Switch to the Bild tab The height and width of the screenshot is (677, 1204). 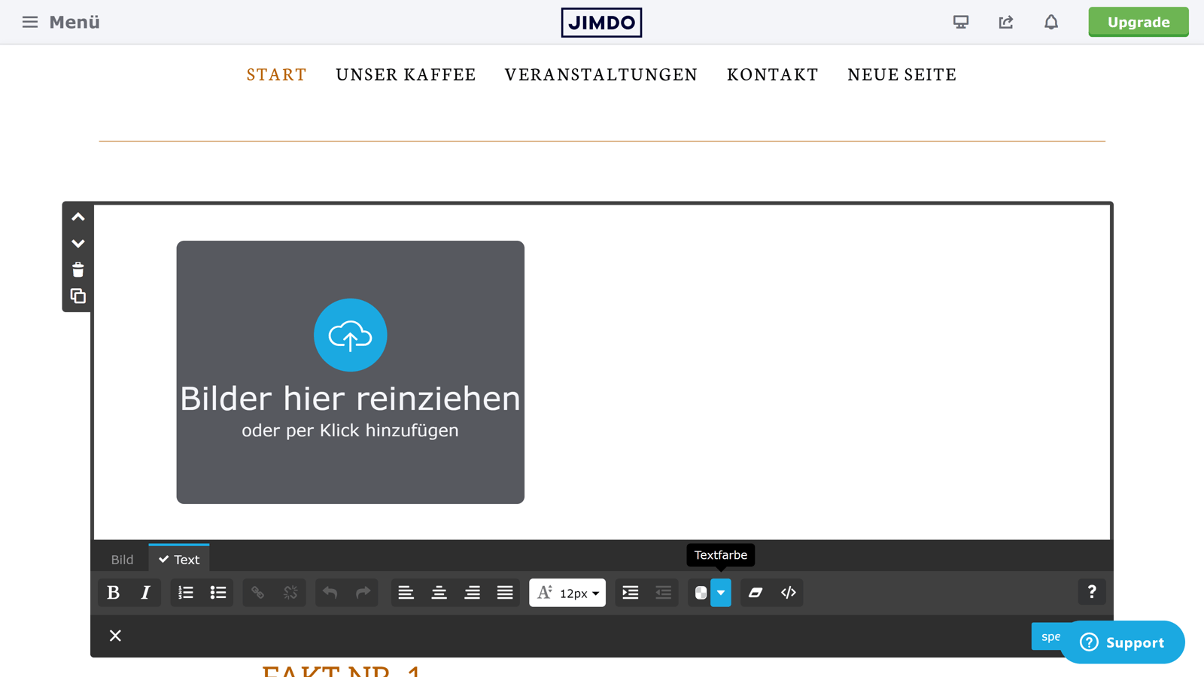click(121, 558)
